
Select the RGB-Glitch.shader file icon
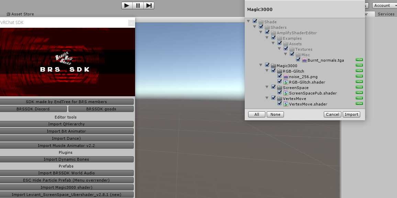click(x=286, y=82)
